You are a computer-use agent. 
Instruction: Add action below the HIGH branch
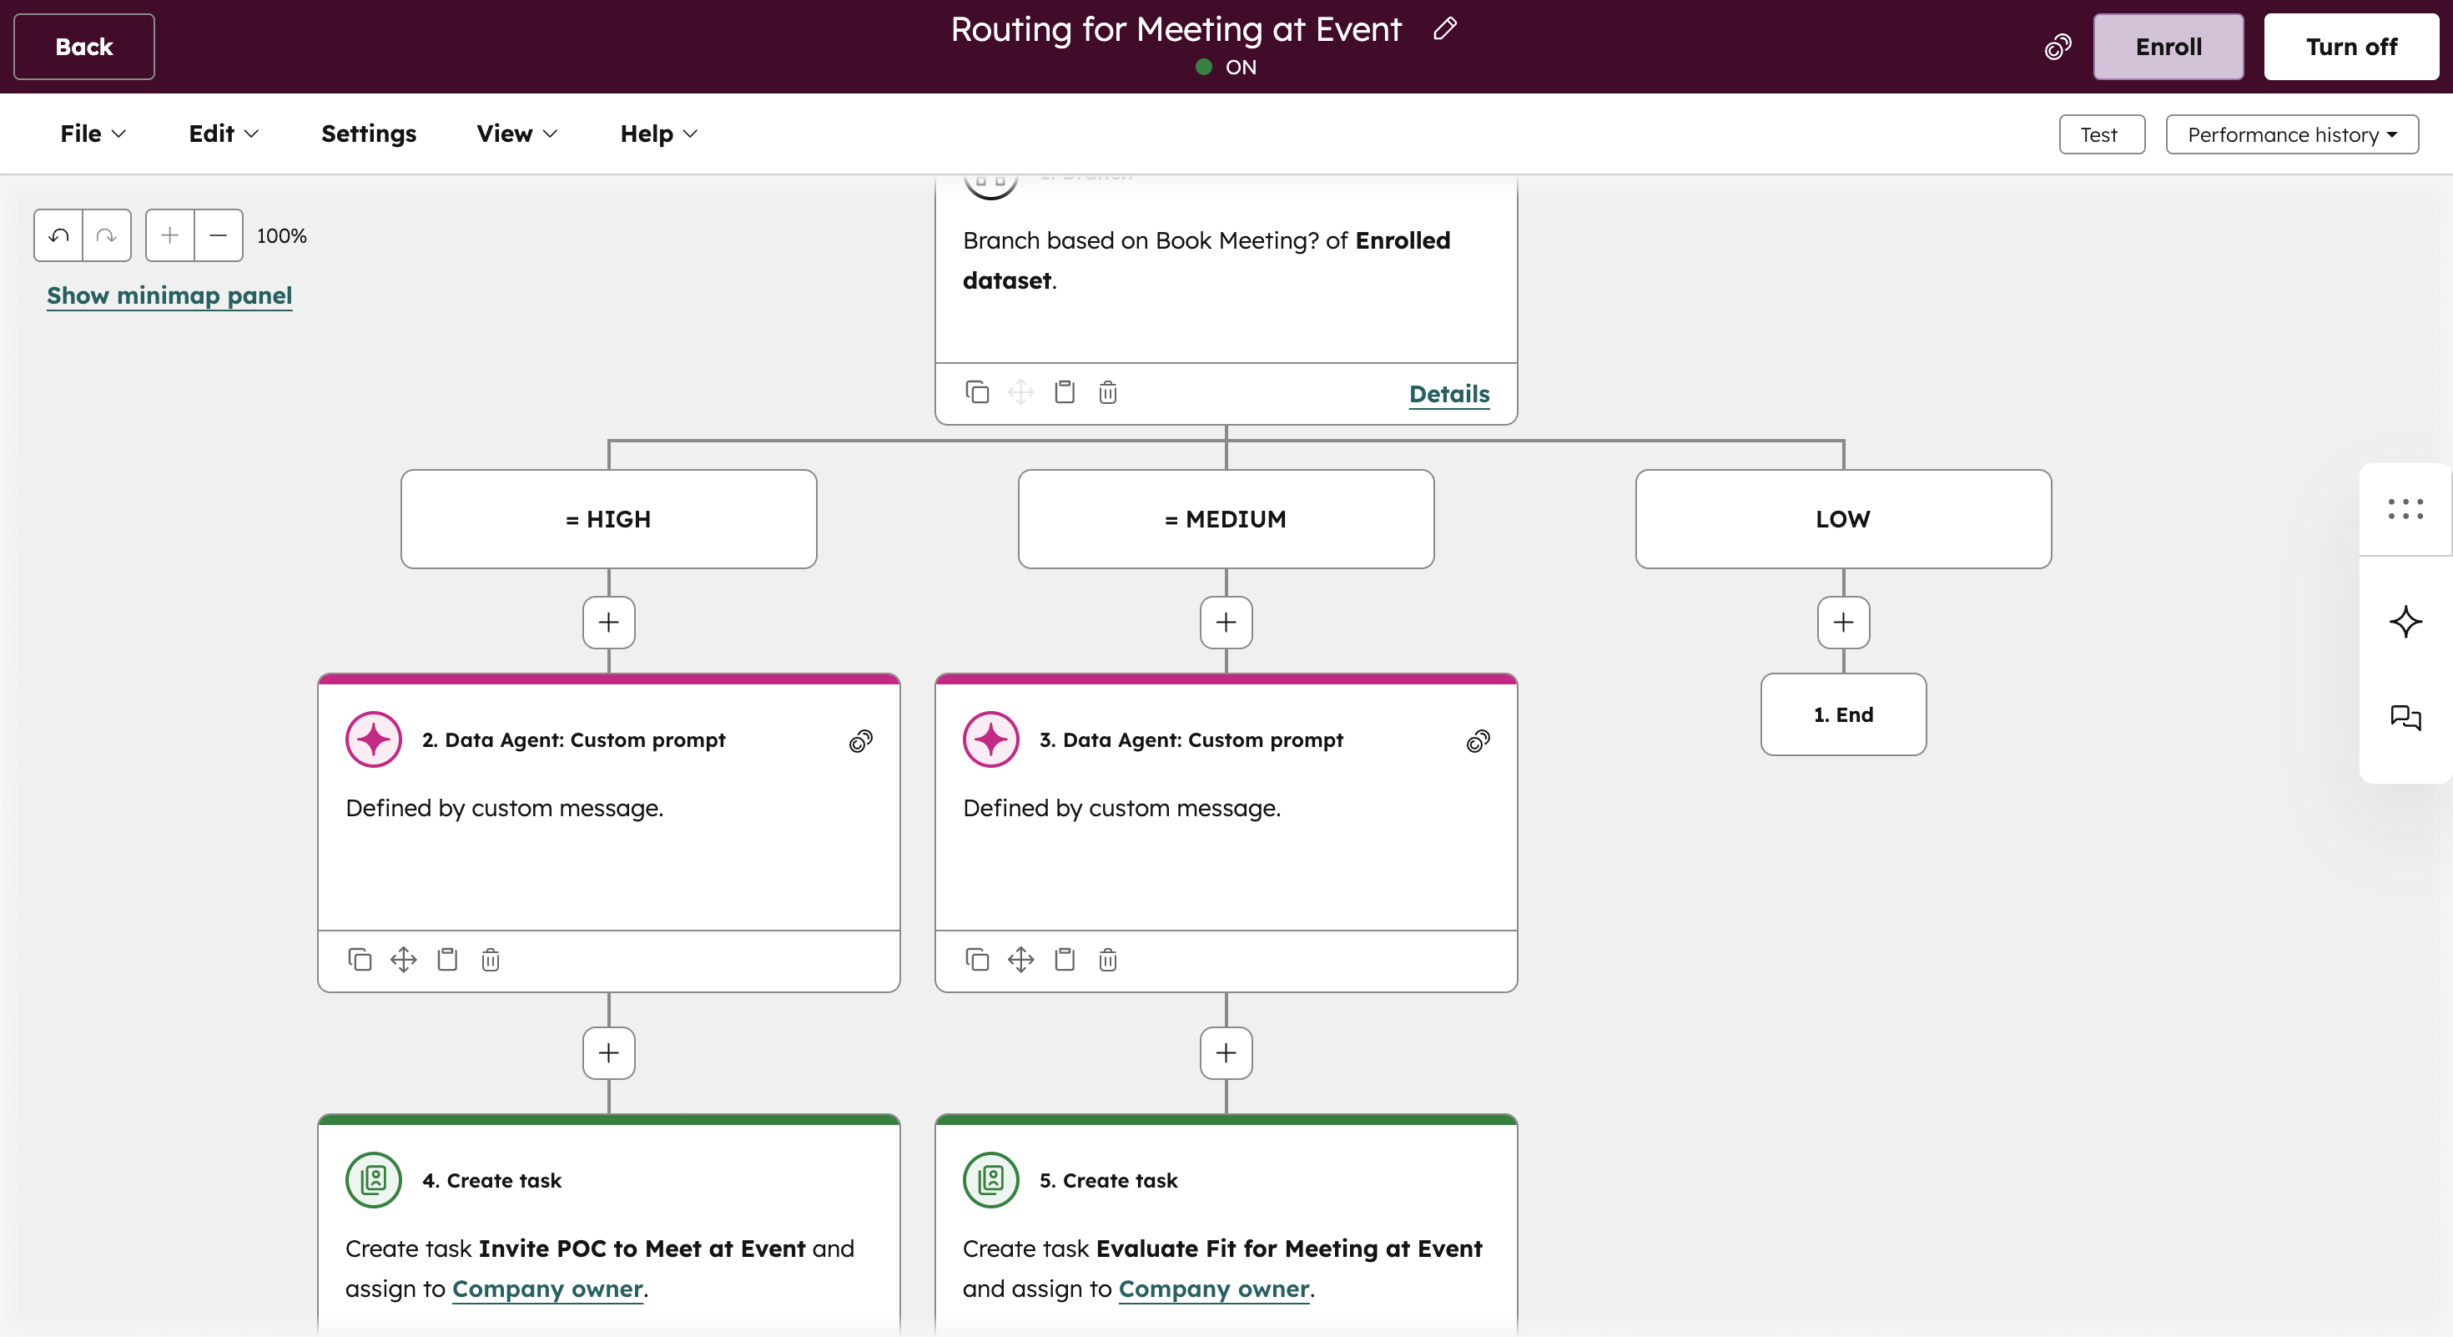click(x=608, y=622)
